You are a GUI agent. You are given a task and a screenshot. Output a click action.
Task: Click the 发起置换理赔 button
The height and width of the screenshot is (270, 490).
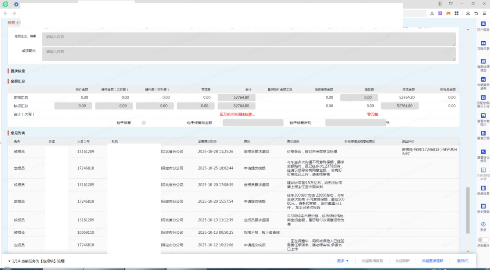click(x=432, y=261)
